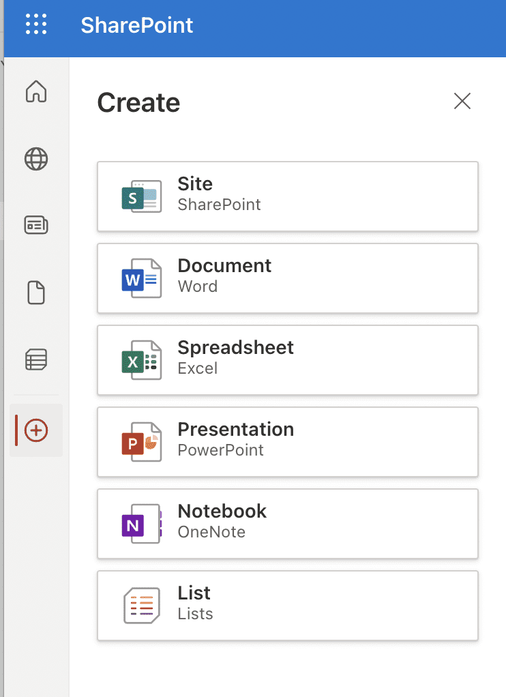Create a new SharePoint Site

[288, 196]
